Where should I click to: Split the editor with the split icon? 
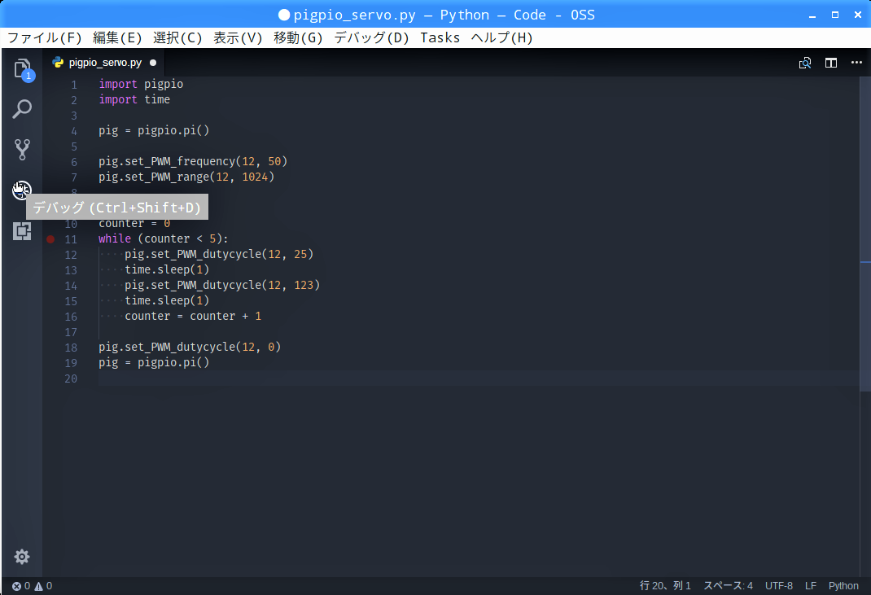point(831,63)
